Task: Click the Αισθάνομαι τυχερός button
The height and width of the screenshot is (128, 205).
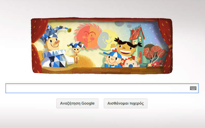Action: coord(126,103)
